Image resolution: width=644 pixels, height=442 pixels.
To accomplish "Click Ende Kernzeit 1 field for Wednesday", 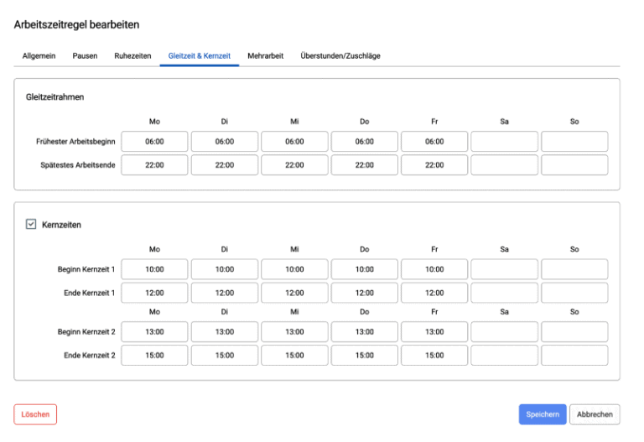I will [294, 293].
